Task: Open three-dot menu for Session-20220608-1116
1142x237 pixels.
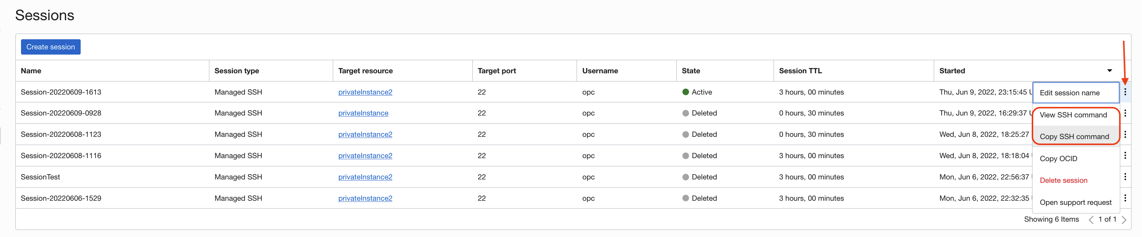Action: tap(1125, 156)
